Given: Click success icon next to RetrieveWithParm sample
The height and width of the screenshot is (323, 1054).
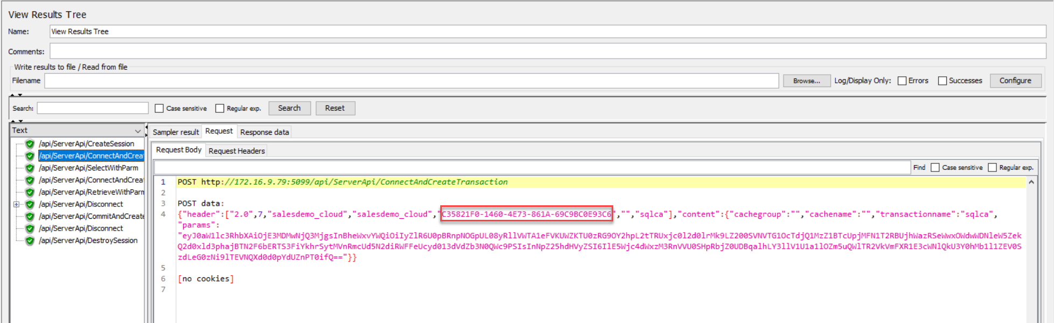Looking at the screenshot, I should pyautogui.click(x=30, y=192).
